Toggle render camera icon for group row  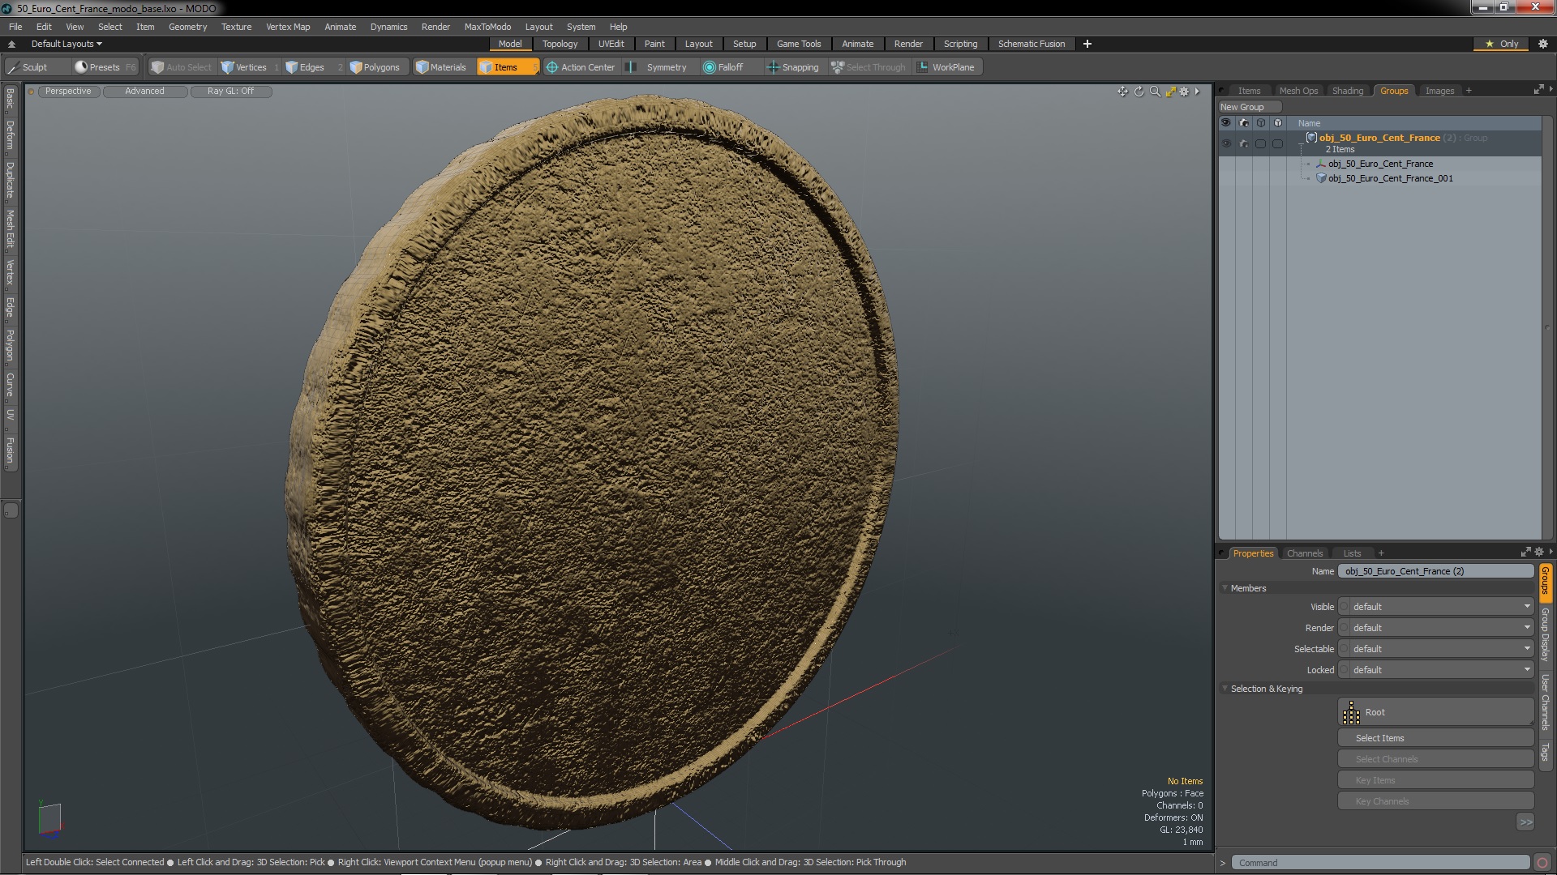coord(1244,143)
